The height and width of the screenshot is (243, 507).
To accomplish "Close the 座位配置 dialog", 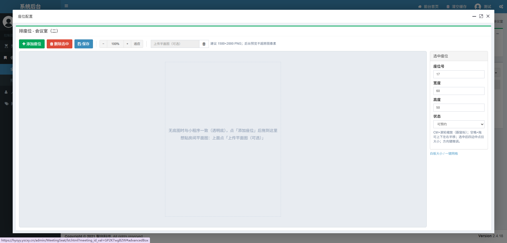I will [488, 16].
